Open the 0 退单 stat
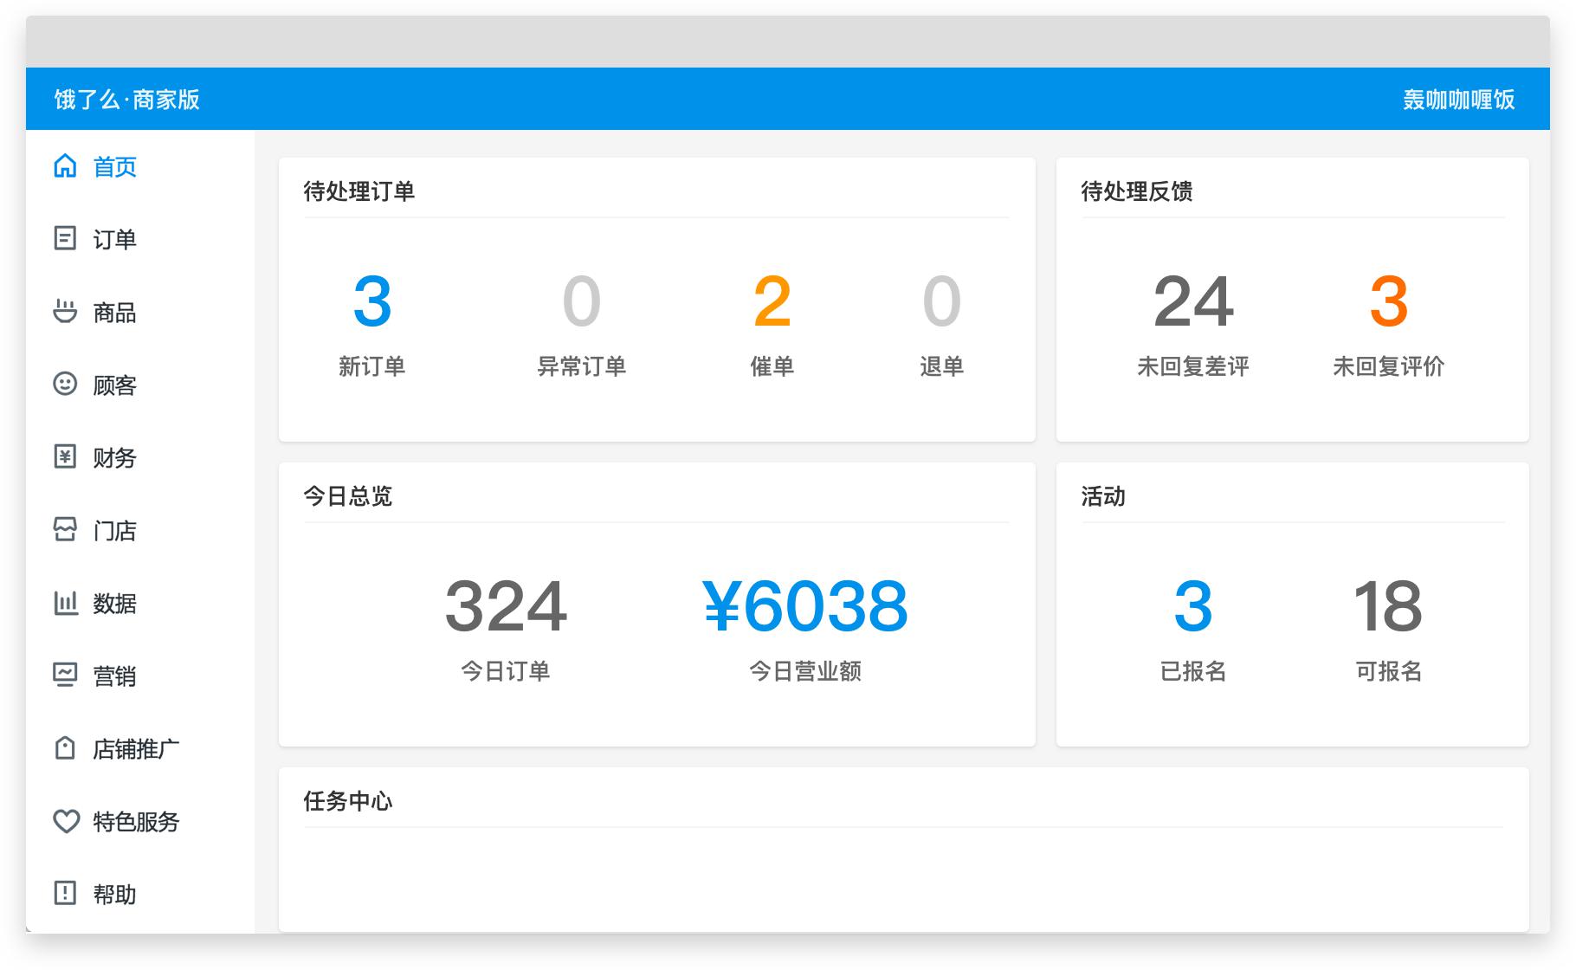 pyautogui.click(x=942, y=325)
